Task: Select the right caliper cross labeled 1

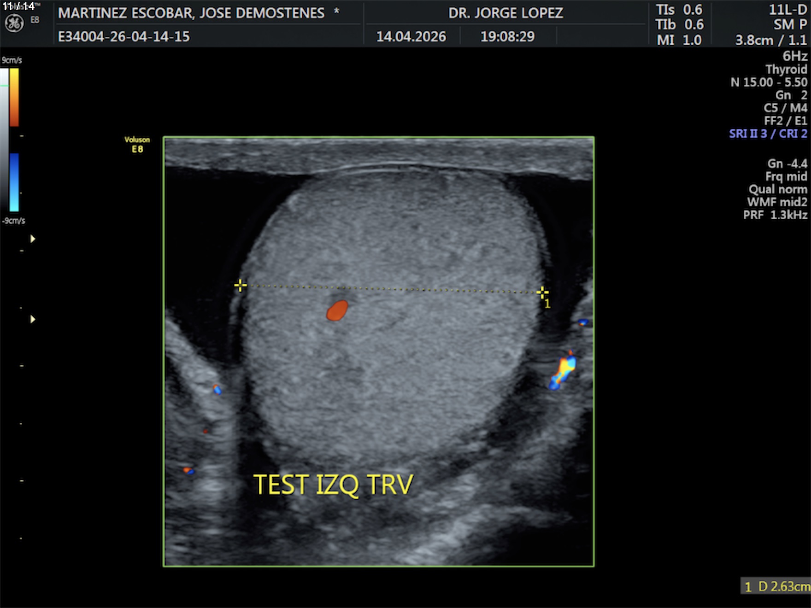Action: 542,292
